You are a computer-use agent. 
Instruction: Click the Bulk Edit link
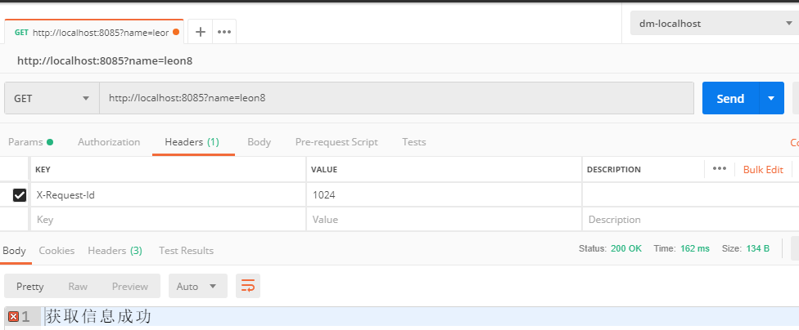(x=763, y=170)
